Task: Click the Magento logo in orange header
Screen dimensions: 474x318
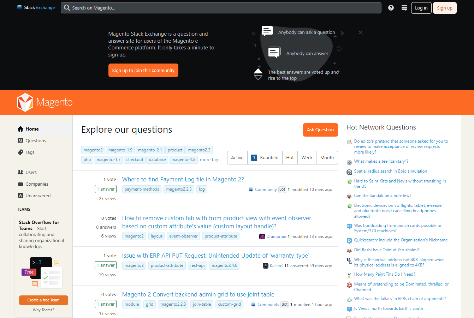Action: click(x=45, y=102)
